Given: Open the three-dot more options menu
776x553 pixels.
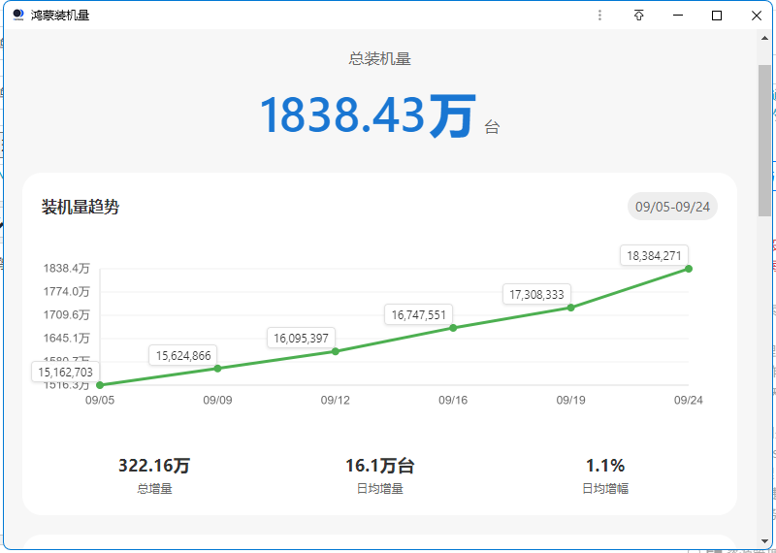Looking at the screenshot, I should (x=599, y=16).
